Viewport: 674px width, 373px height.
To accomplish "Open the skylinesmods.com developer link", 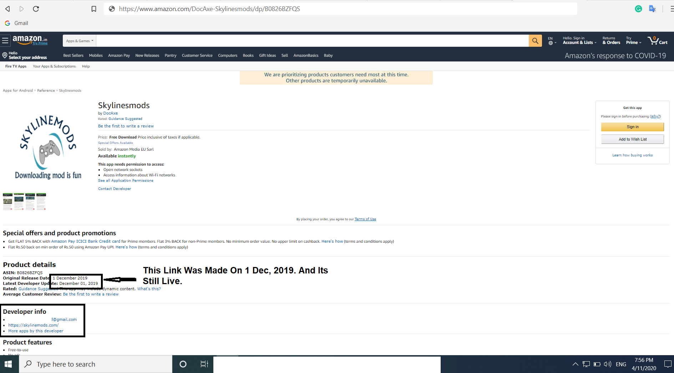I will pyautogui.click(x=33, y=325).
